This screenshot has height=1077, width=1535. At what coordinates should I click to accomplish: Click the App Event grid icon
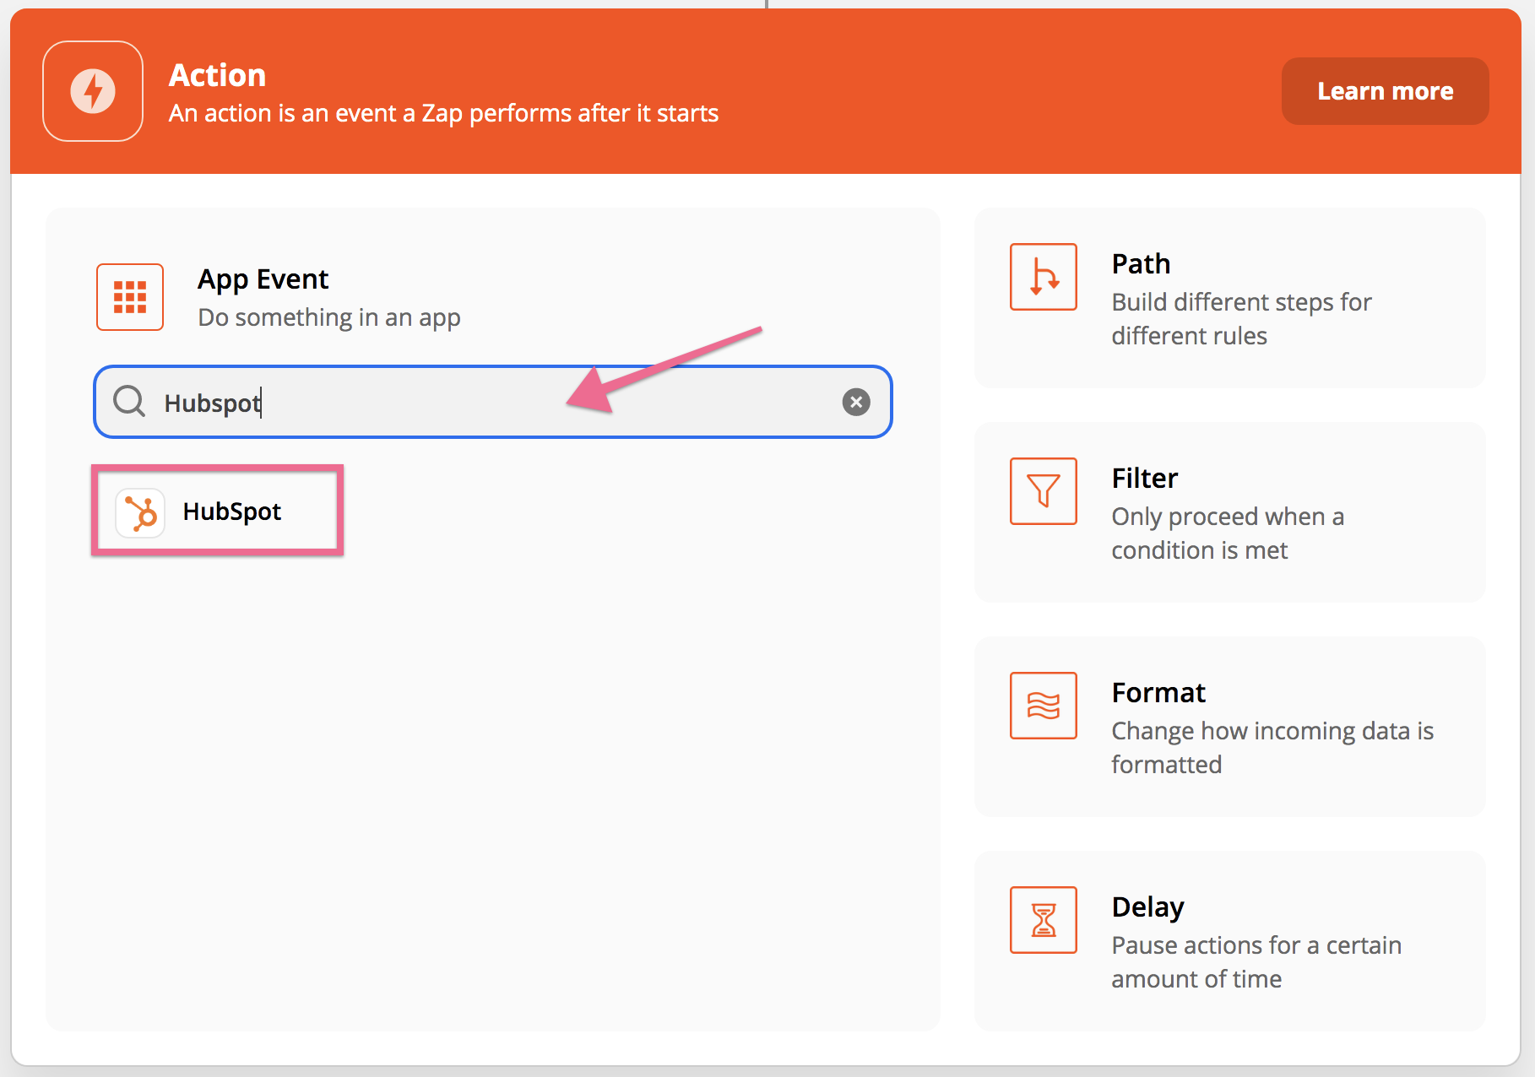click(130, 297)
